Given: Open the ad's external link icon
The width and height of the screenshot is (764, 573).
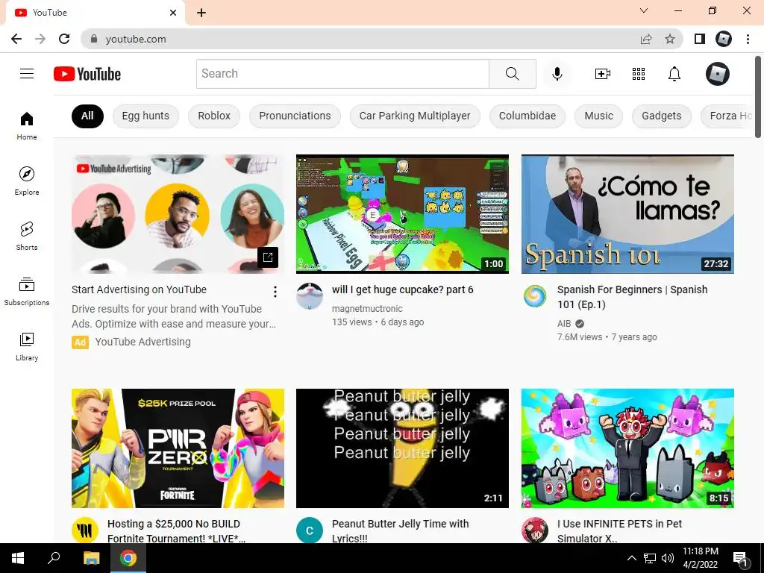Looking at the screenshot, I should coord(268,257).
